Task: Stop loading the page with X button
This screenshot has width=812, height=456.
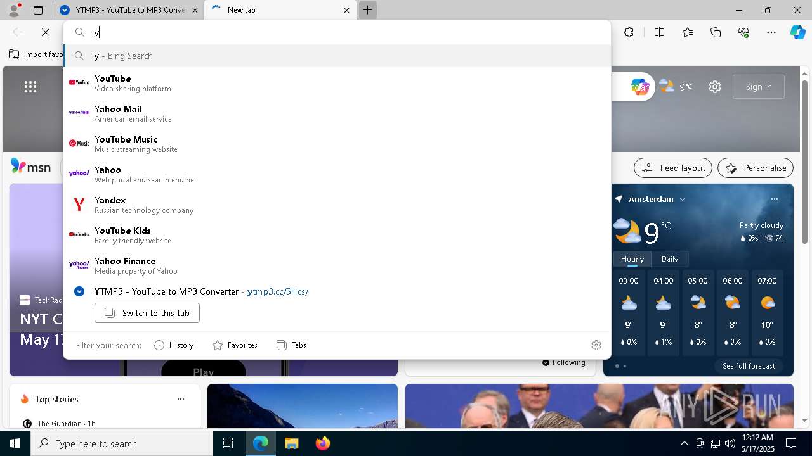Action: (x=46, y=32)
